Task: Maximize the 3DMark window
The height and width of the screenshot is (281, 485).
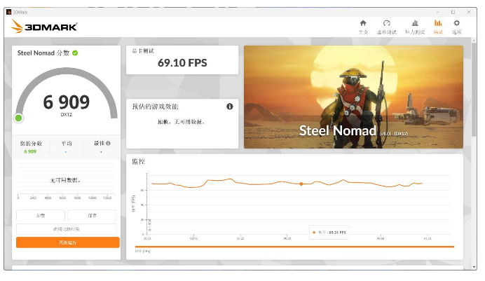Action: (453, 11)
